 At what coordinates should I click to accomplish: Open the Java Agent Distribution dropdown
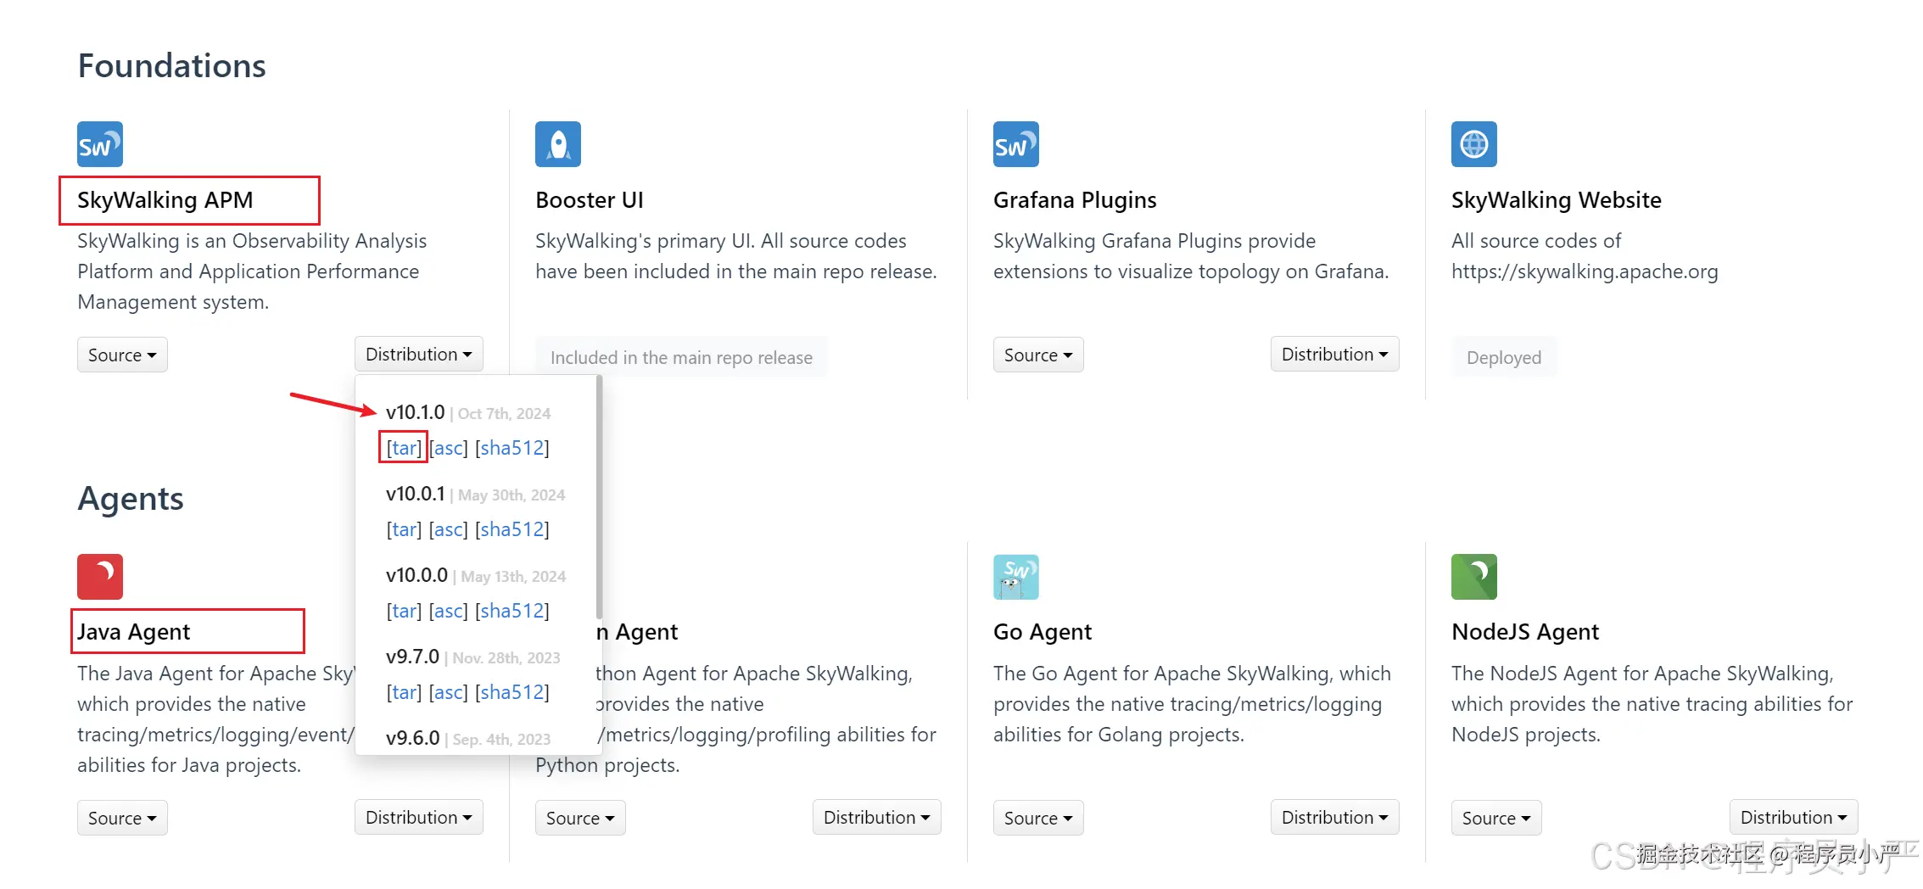(418, 817)
